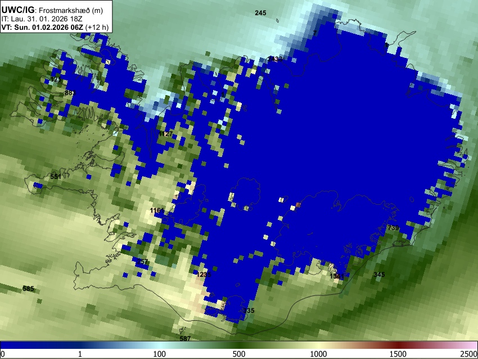Click the '(+12 h)' forecast offset text
The height and width of the screenshot is (359, 478).
pyautogui.click(x=97, y=27)
